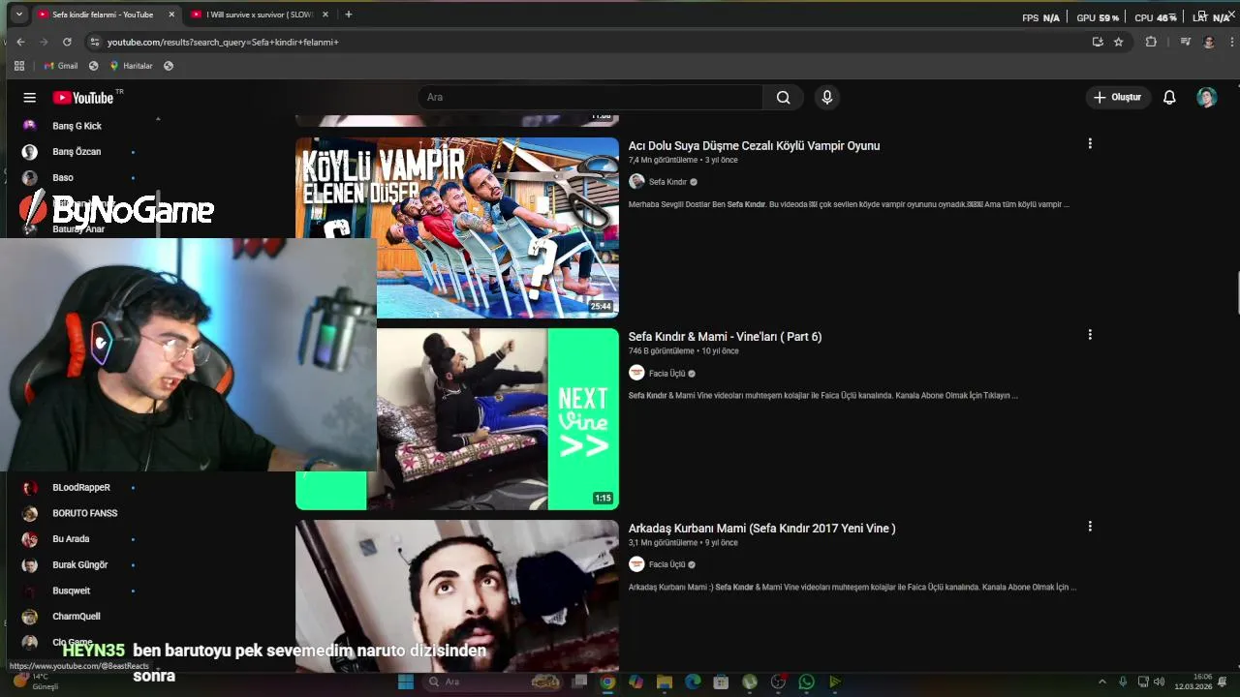Open the Chrome media control icon
Viewport: 1240px width, 697px height.
(x=1185, y=42)
